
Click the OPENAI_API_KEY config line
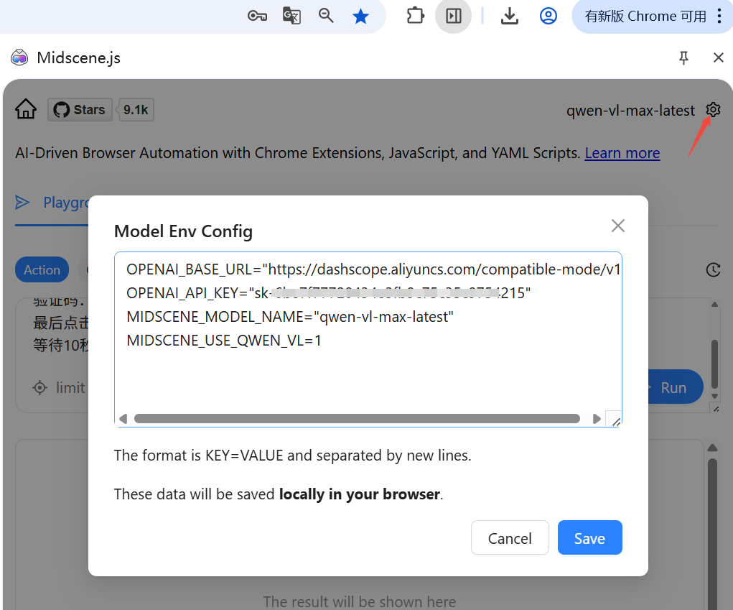(328, 293)
